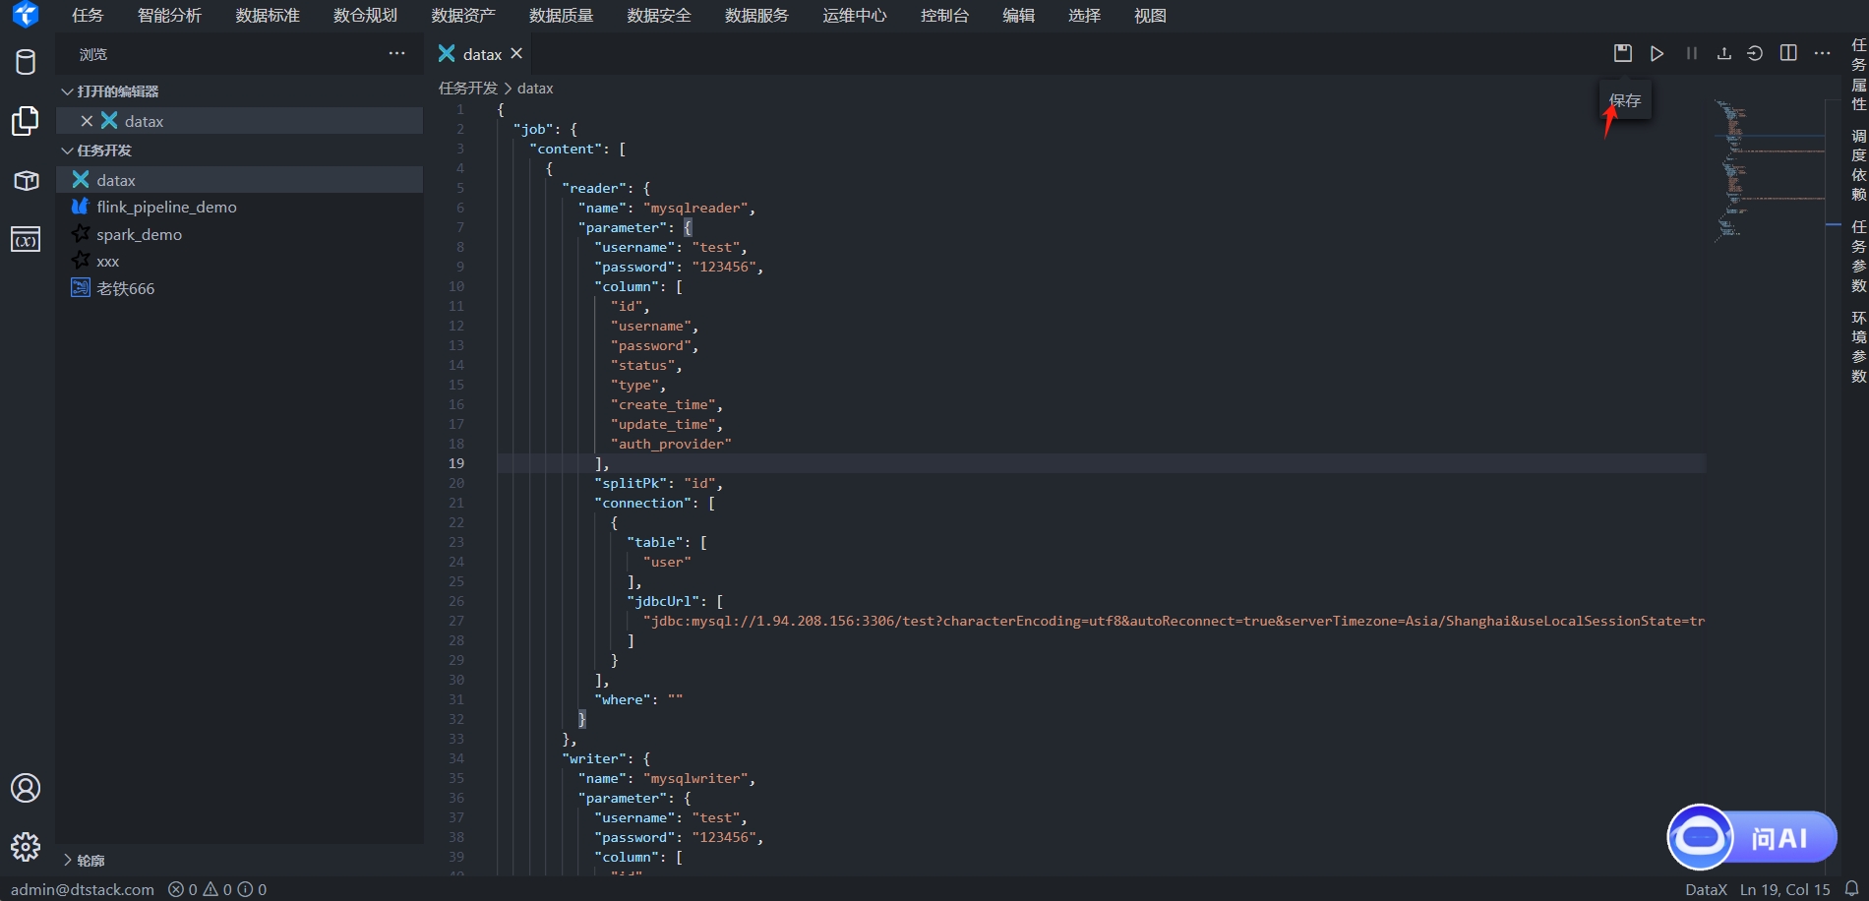Open the 数据标准 menu
This screenshot has width=1869, height=901.
[268, 16]
